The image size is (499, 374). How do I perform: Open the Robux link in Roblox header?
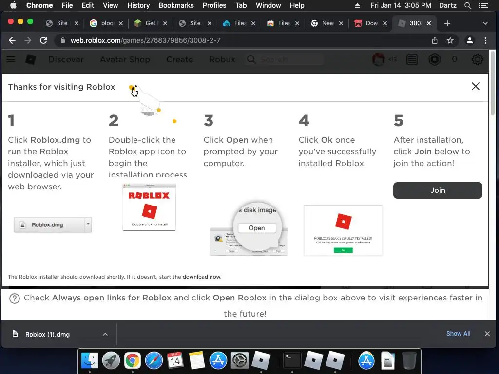[222, 59]
